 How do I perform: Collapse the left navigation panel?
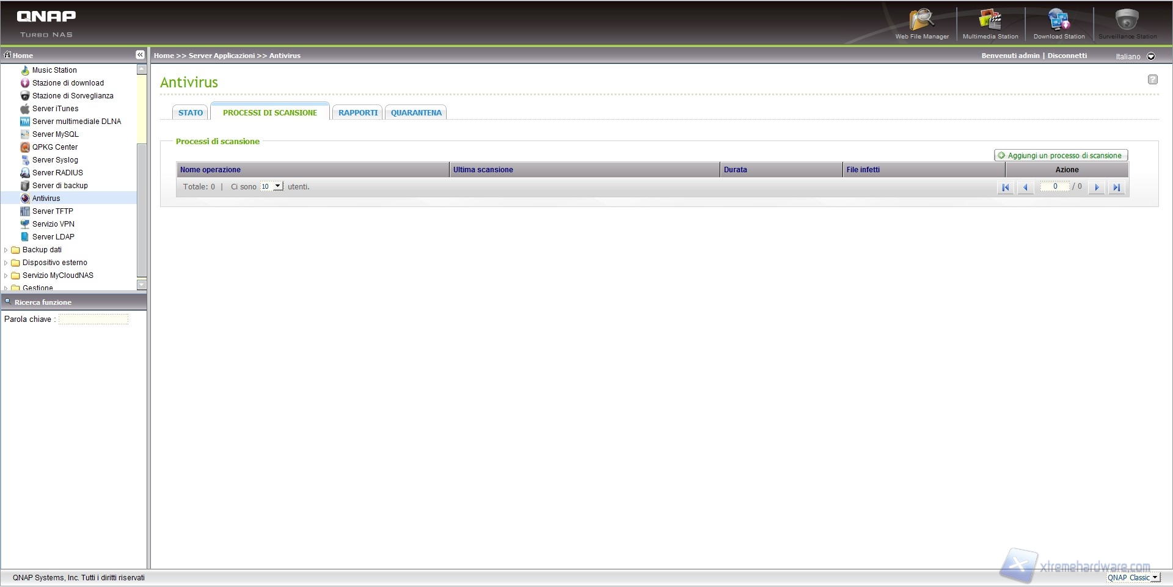click(140, 55)
